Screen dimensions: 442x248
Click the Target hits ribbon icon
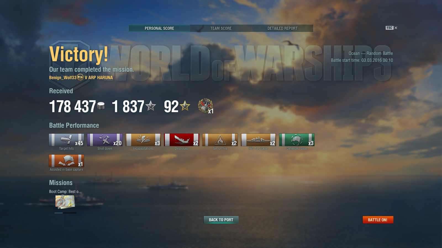point(66,140)
